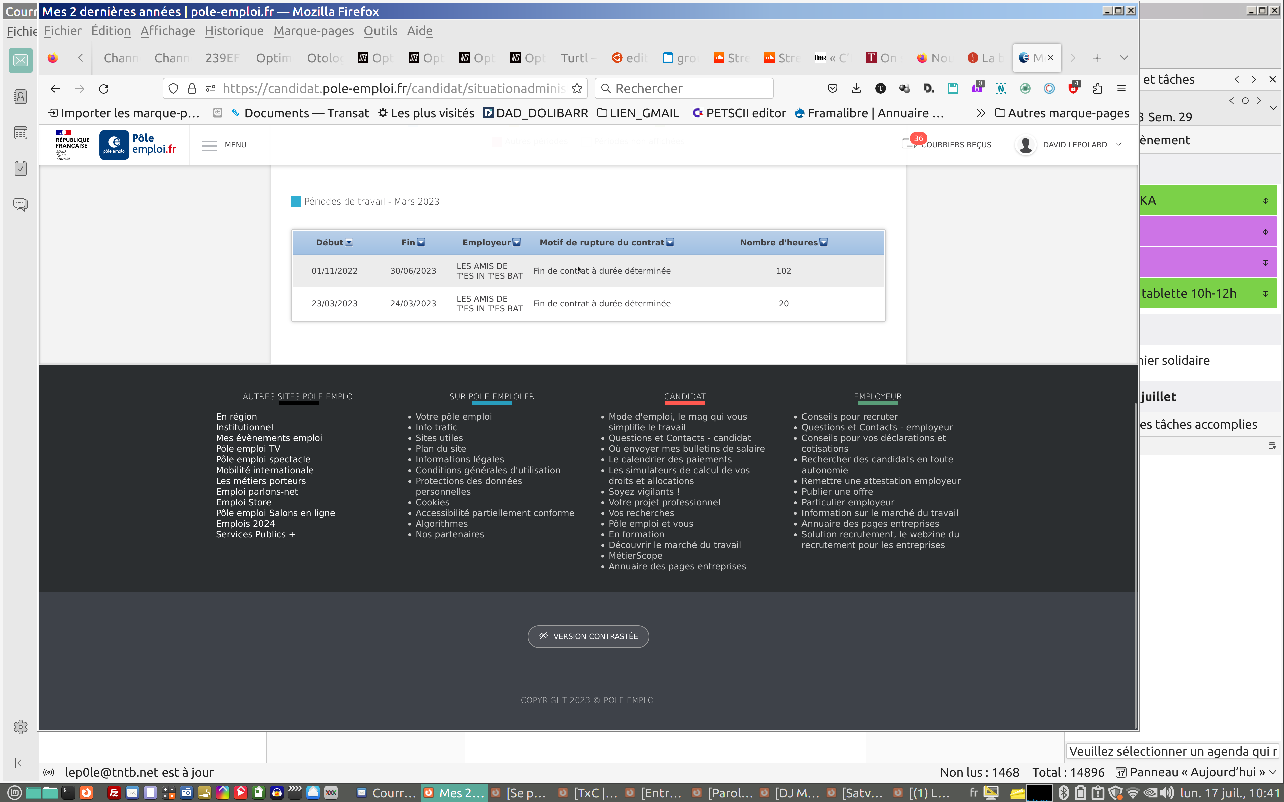Open Firefox hamburger application menu

coord(1121,89)
